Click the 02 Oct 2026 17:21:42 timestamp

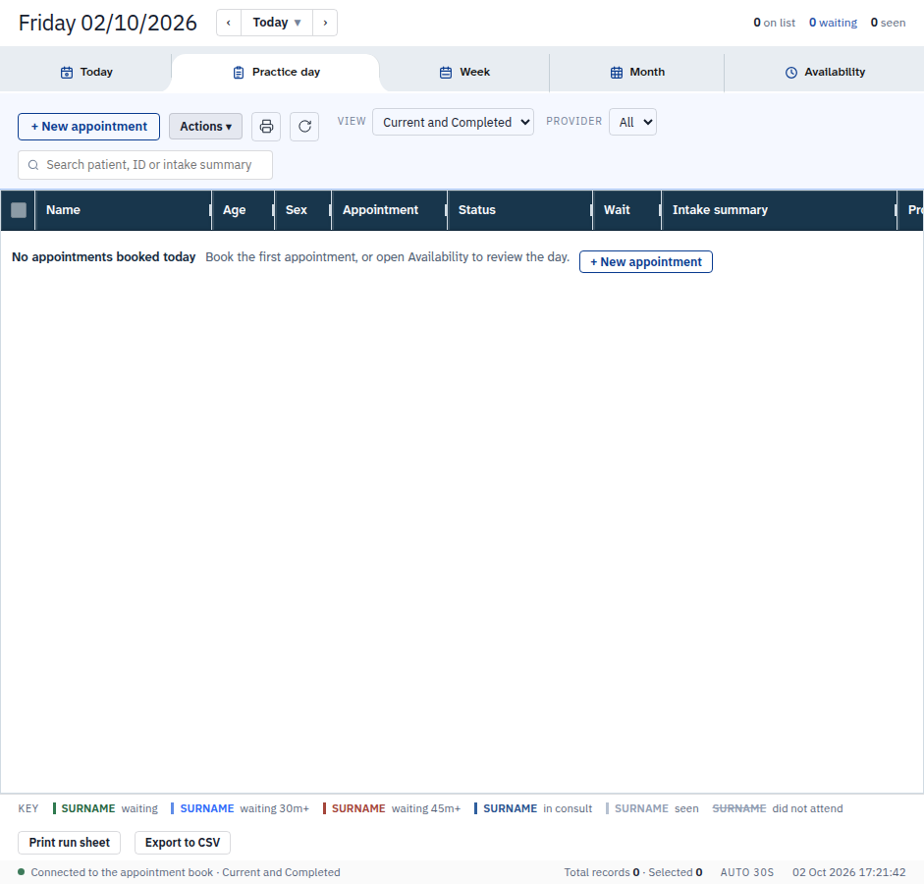pos(848,873)
